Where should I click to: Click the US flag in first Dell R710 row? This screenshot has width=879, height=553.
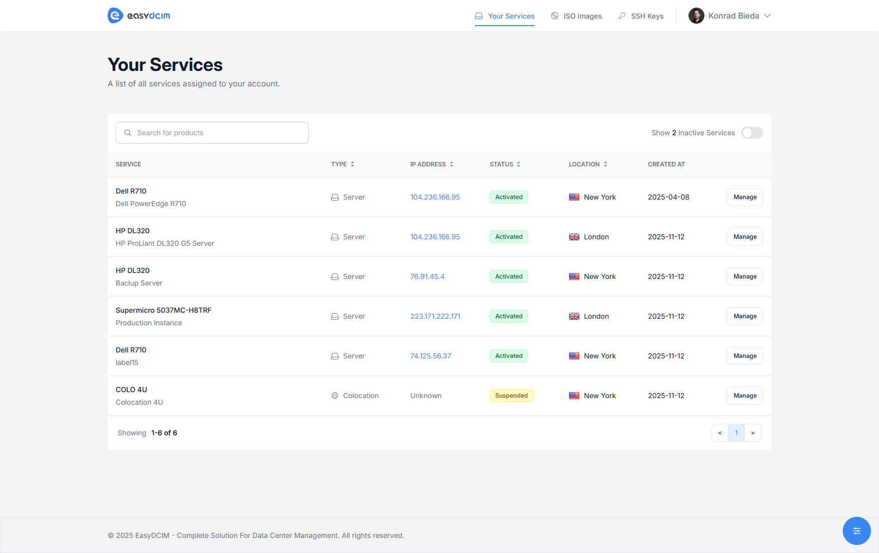[x=574, y=197]
